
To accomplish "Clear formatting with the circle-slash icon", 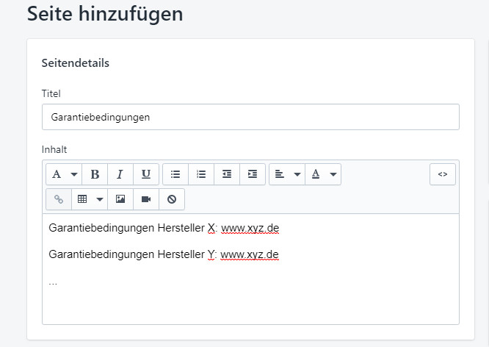I will tap(171, 199).
